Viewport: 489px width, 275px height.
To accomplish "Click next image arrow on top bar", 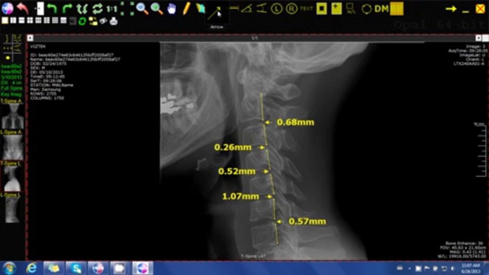I will coord(478,38).
